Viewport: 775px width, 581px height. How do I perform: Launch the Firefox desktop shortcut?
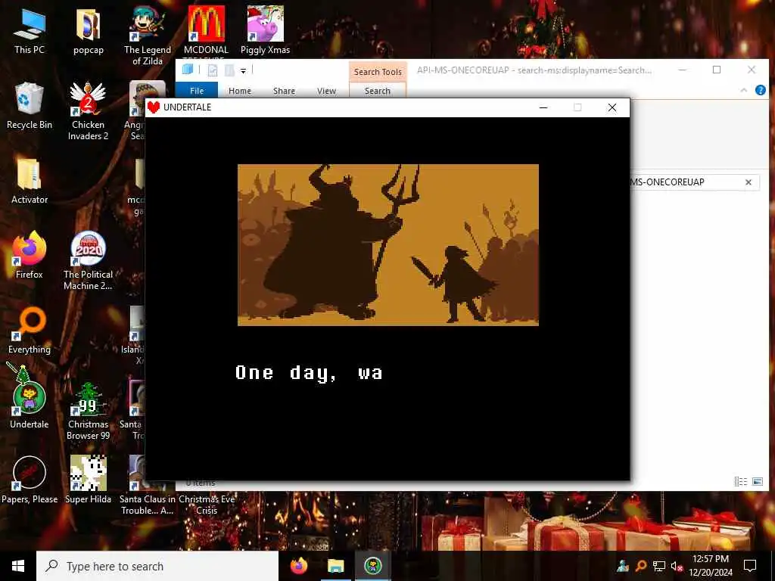30,256
